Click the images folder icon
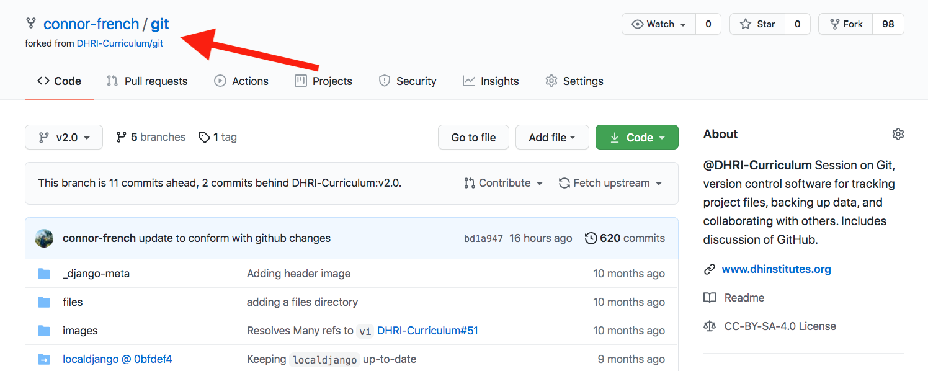The width and height of the screenshot is (928, 371). coord(44,331)
